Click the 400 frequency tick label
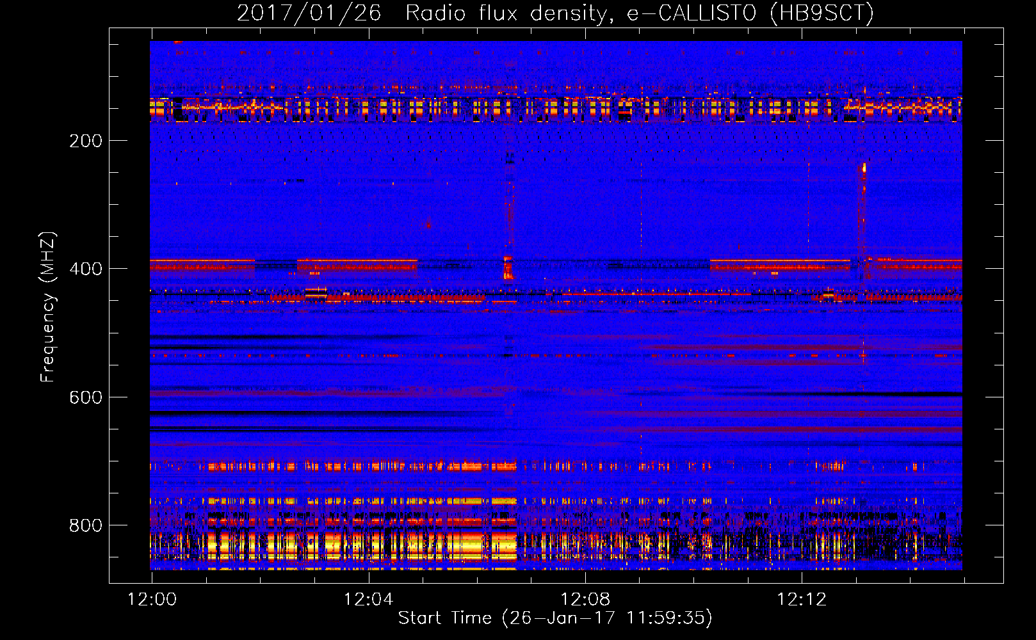Image resolution: width=1036 pixels, height=640 pixels. (86, 269)
